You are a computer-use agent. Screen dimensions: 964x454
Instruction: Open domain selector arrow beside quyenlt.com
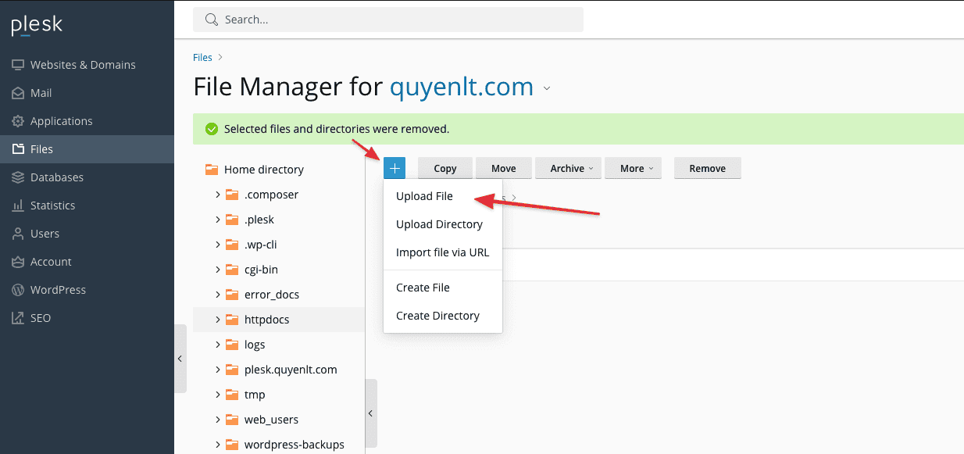pos(547,88)
